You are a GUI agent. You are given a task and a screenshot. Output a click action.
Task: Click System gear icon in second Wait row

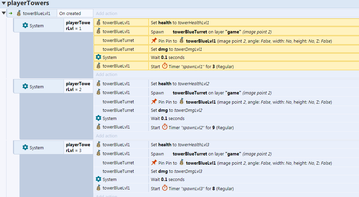(98, 118)
